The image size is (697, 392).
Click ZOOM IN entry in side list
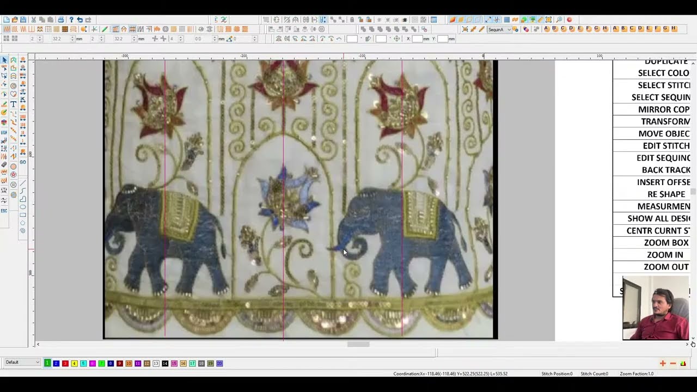665,255
